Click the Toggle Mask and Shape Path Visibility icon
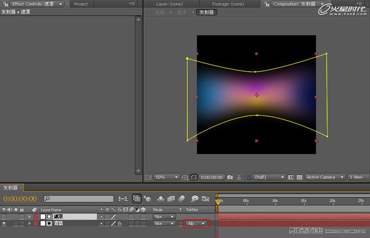This screenshot has width=370, height=238. click(x=193, y=177)
